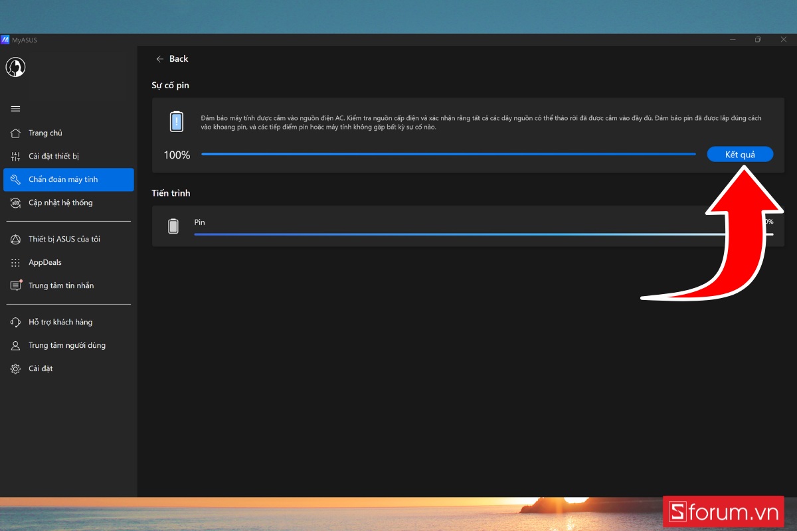Click the Pin label in progress row
The width and height of the screenshot is (797, 531).
pos(199,222)
